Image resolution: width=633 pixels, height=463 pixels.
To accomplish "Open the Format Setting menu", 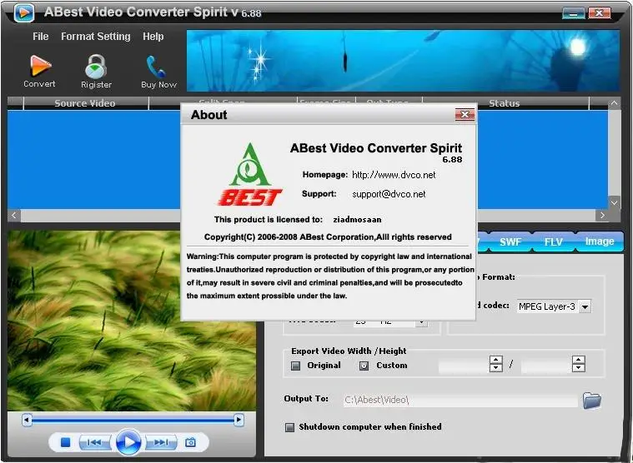I will pos(96,37).
